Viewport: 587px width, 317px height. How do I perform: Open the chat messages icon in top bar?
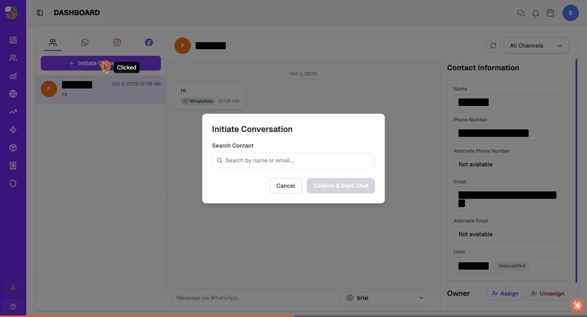pyautogui.click(x=521, y=13)
